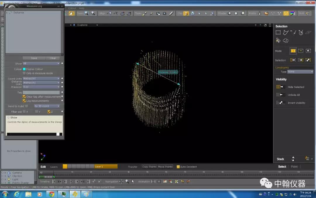Switch to the Paint tab
This screenshot has height=198, width=316.
(x=294, y=167)
